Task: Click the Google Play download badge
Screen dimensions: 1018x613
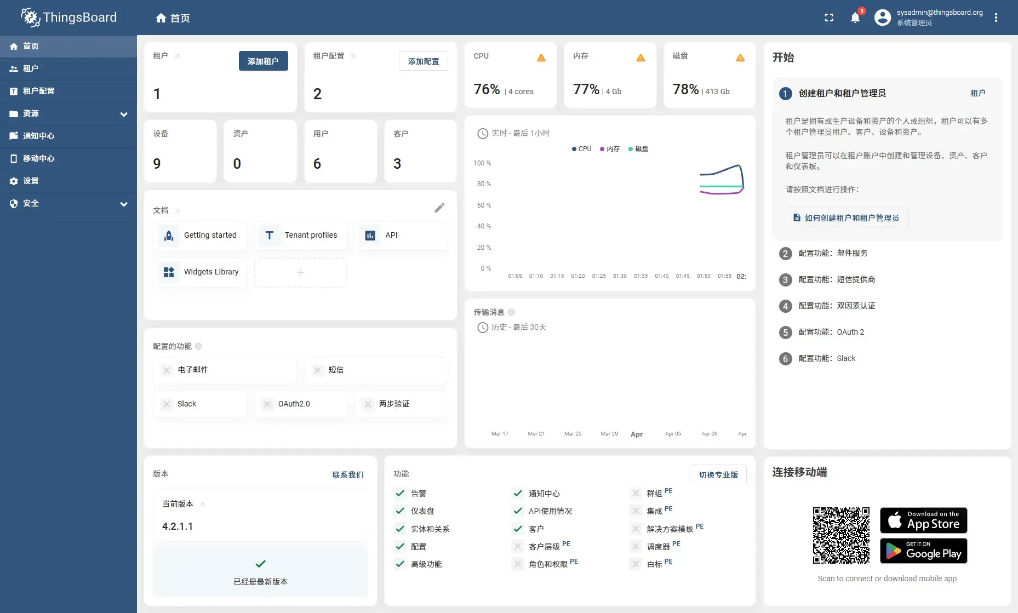Action: [x=923, y=551]
